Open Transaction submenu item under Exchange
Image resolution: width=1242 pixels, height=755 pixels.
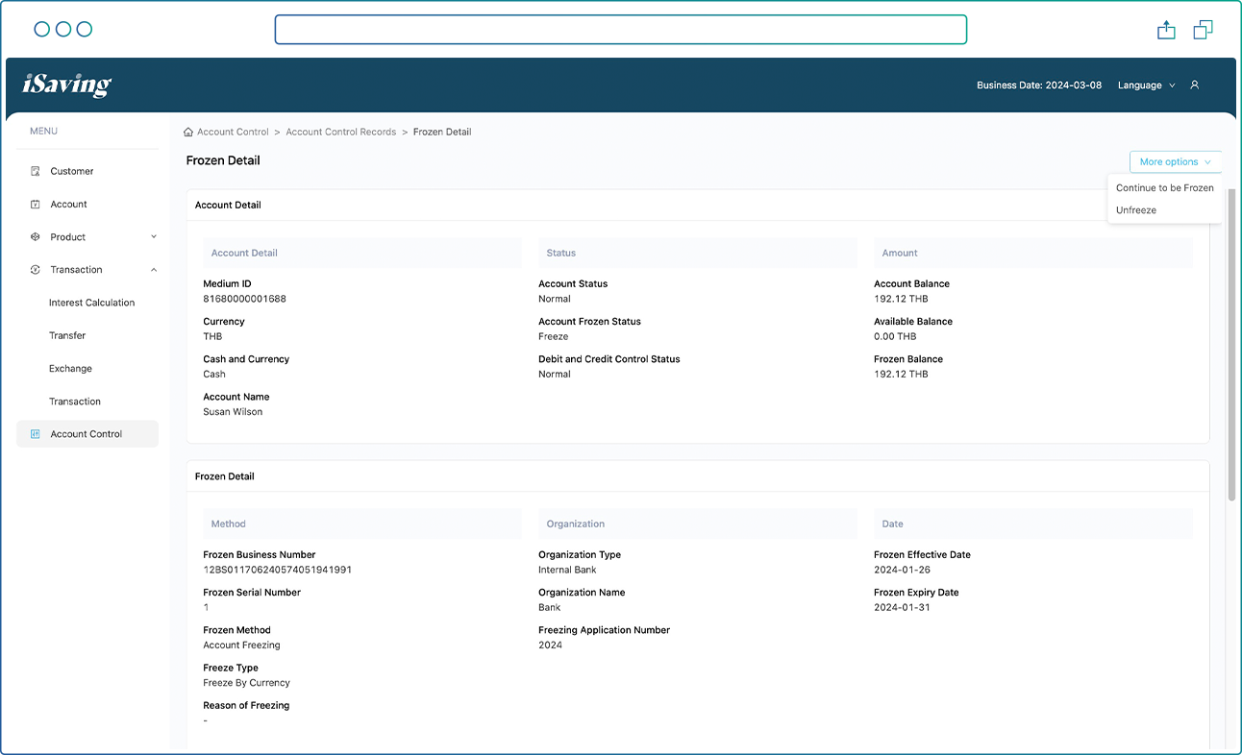coord(75,402)
